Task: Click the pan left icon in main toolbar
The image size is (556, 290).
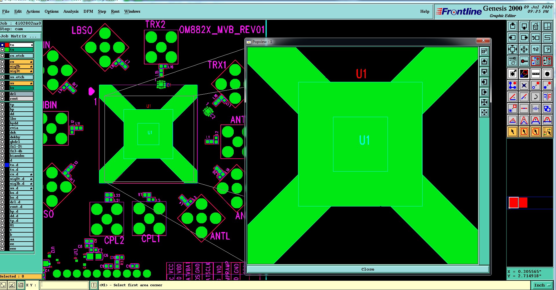Action: coord(513,38)
